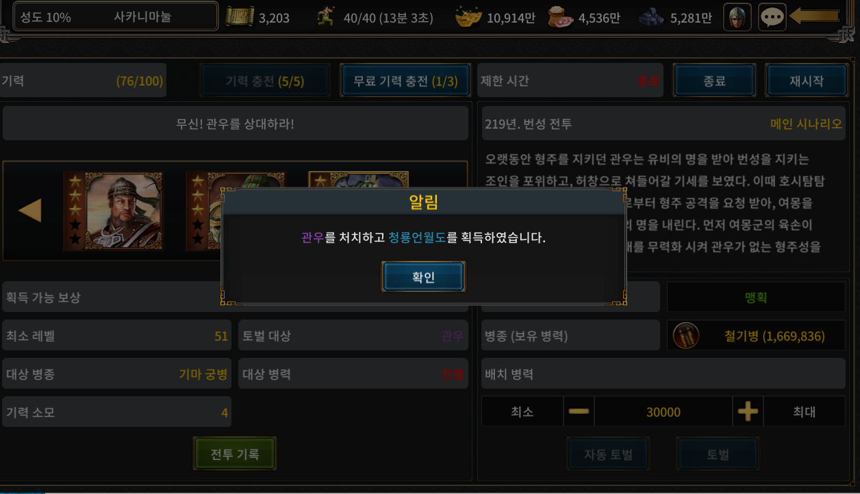Click the 재시작 restart button

click(x=807, y=81)
